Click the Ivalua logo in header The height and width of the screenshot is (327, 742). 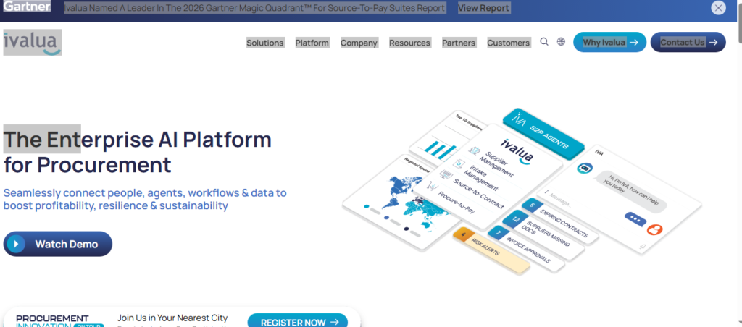[32, 43]
